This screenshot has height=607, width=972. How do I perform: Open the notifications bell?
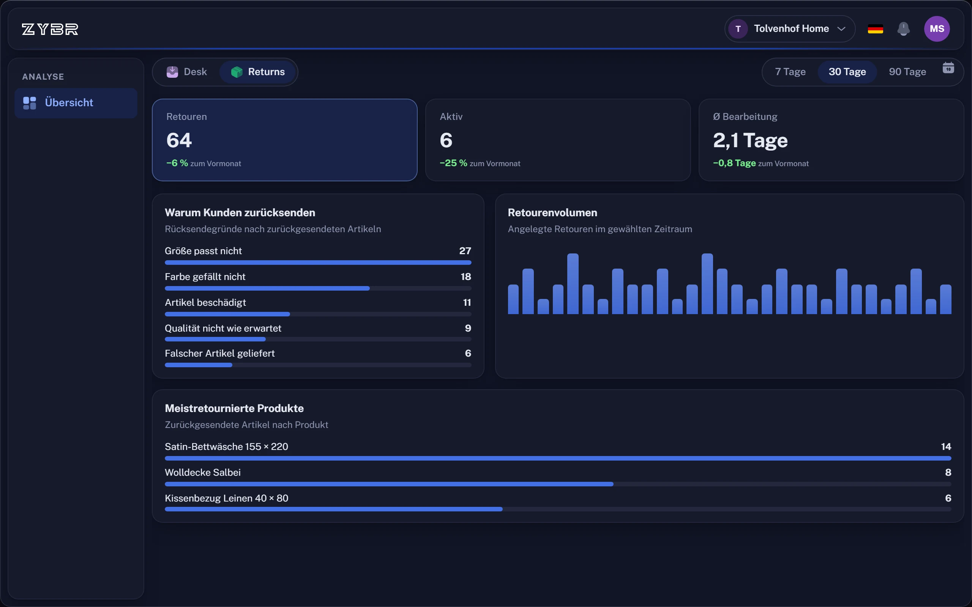point(903,29)
